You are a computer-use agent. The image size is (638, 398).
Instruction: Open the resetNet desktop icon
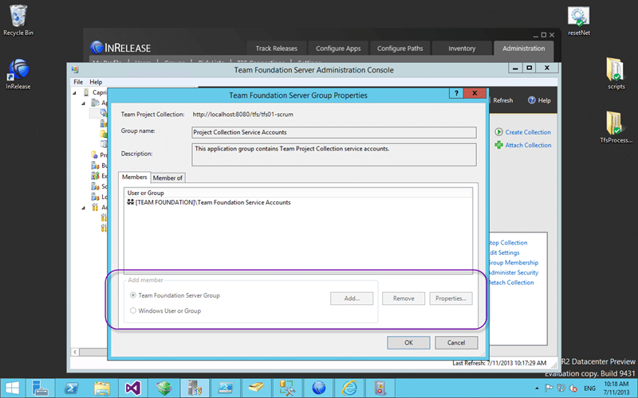point(579,21)
